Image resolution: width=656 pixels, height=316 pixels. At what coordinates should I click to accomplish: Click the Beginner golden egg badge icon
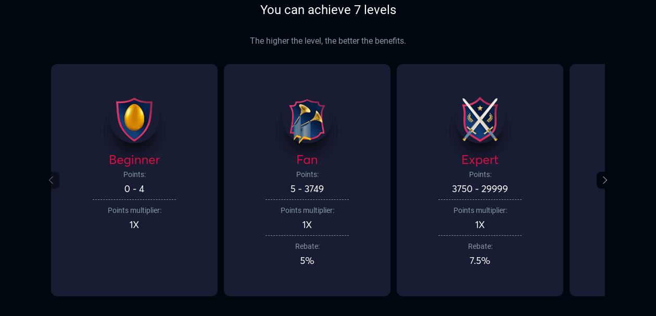(134, 119)
